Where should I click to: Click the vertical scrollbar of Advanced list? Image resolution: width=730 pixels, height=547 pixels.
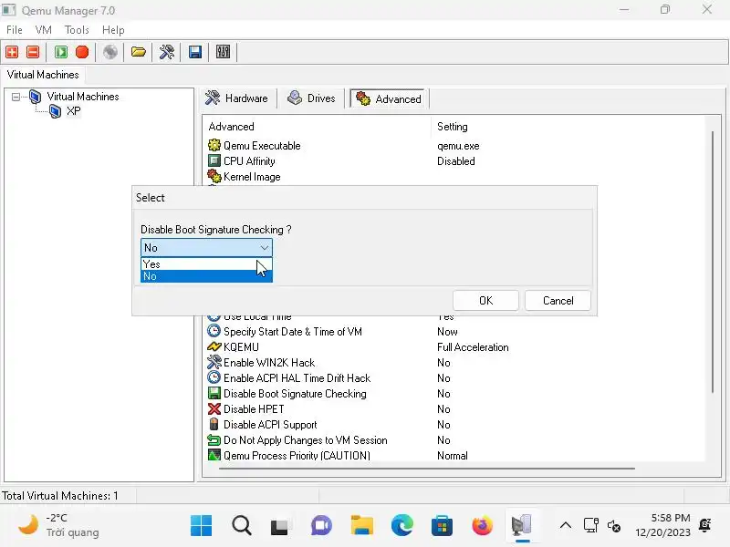[x=713, y=263]
